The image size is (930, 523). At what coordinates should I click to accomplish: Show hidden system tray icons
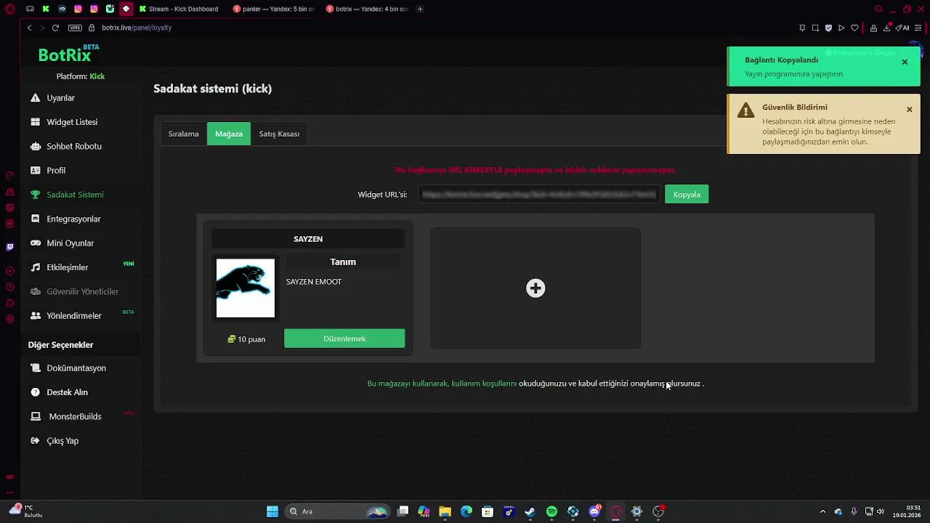822,511
